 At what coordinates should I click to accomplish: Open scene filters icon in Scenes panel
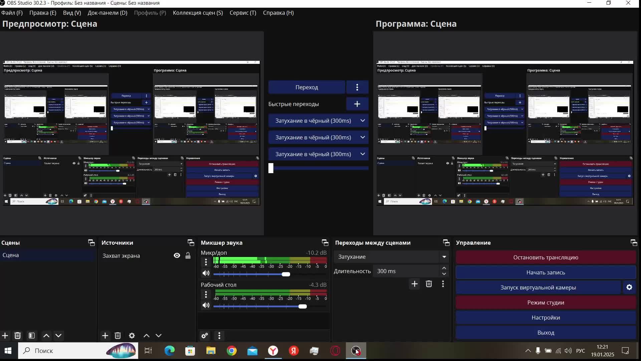(x=32, y=336)
